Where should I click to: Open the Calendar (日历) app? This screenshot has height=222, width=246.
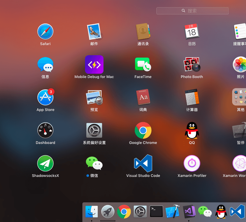pyautogui.click(x=192, y=32)
